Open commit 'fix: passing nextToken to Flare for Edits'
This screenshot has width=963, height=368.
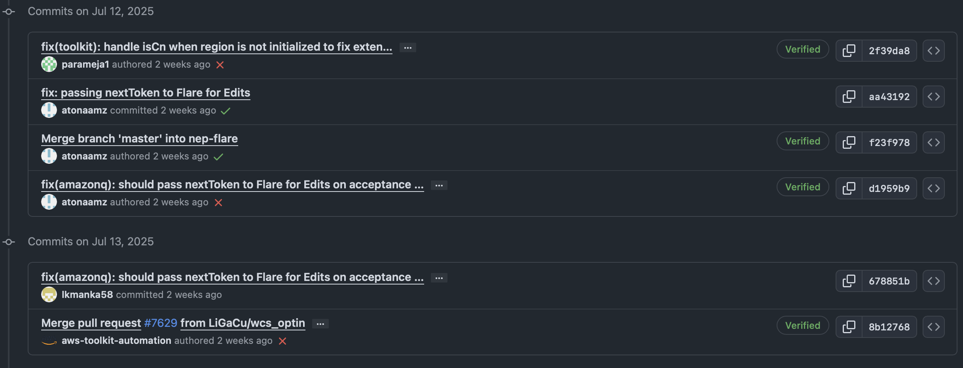146,93
